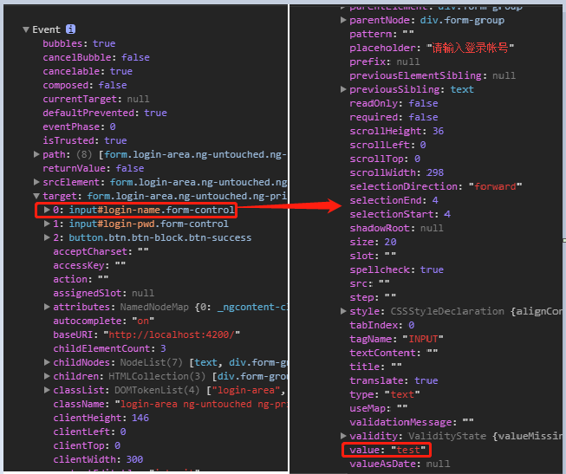Click returnValue: false property
The image size is (566, 474).
[x=93, y=168]
